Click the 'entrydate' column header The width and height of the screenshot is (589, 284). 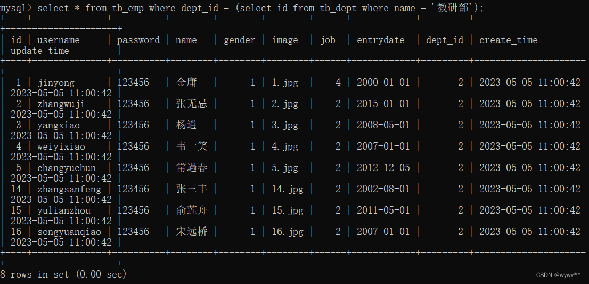381,40
